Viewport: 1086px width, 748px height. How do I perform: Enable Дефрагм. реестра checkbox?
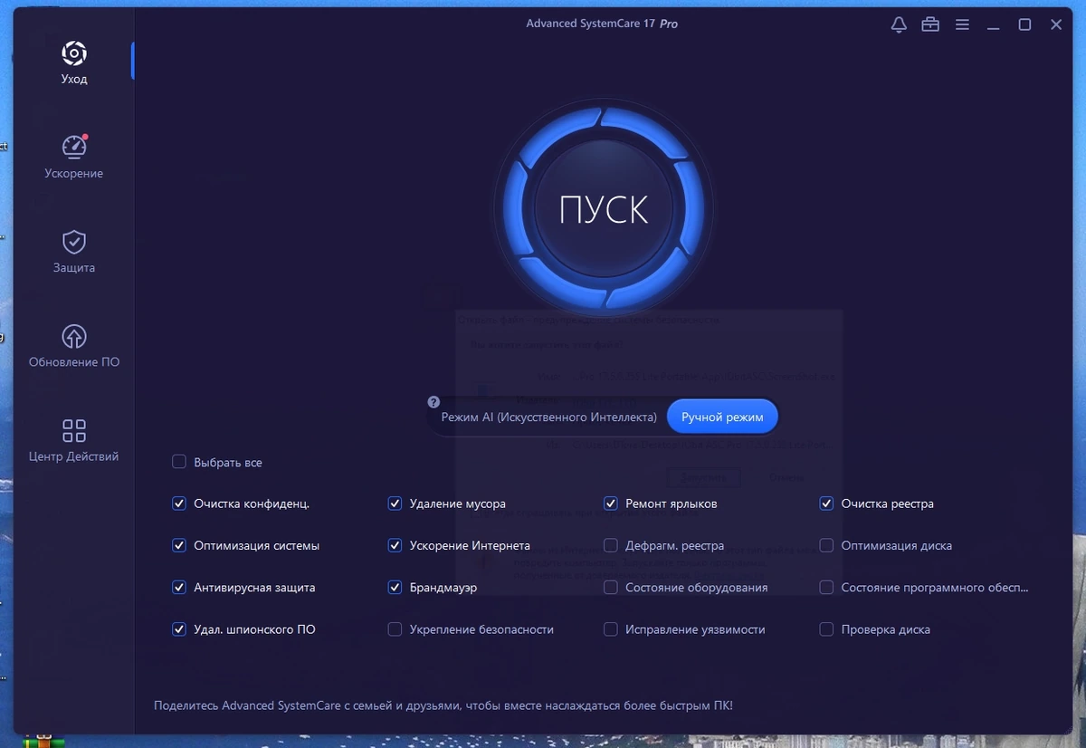point(611,545)
